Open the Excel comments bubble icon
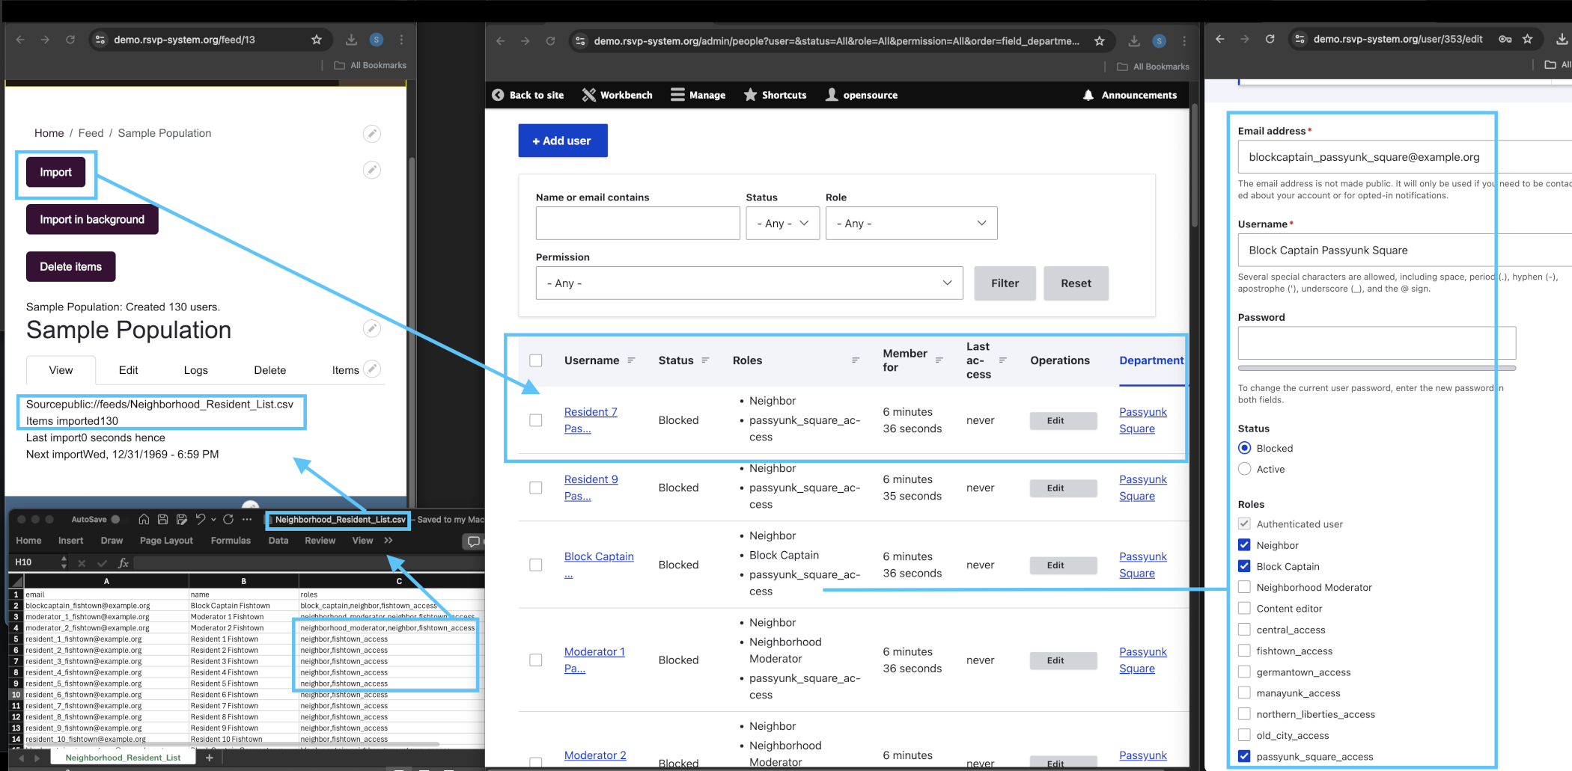Image resolution: width=1572 pixels, height=771 pixels. tap(473, 541)
